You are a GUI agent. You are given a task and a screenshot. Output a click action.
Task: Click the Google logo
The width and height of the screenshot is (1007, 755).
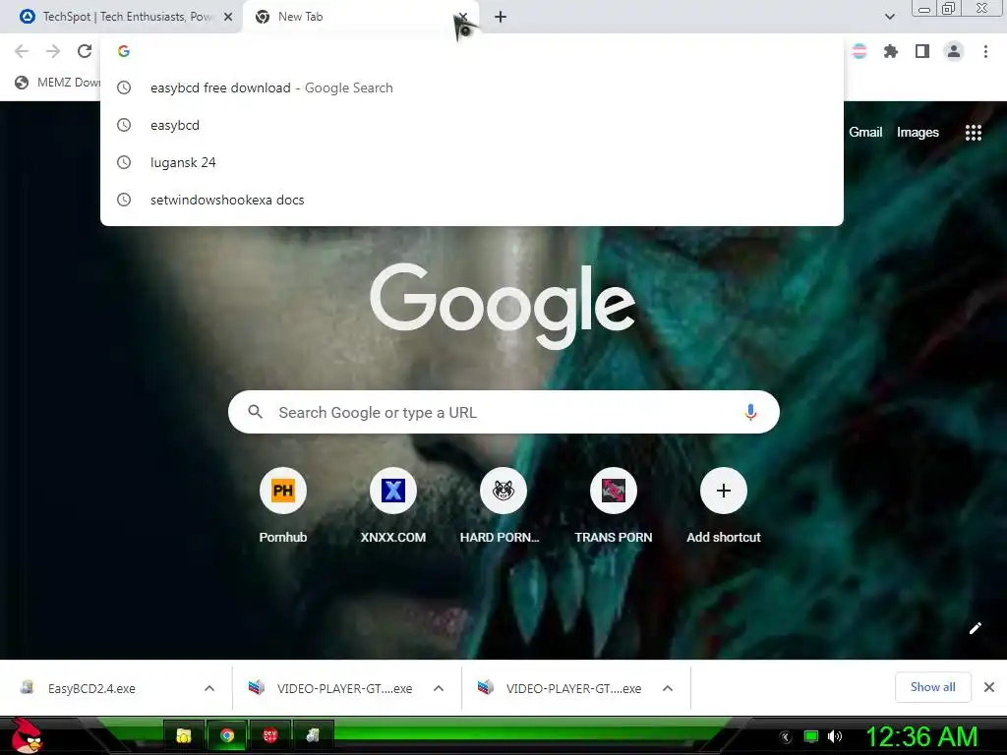[x=503, y=305]
